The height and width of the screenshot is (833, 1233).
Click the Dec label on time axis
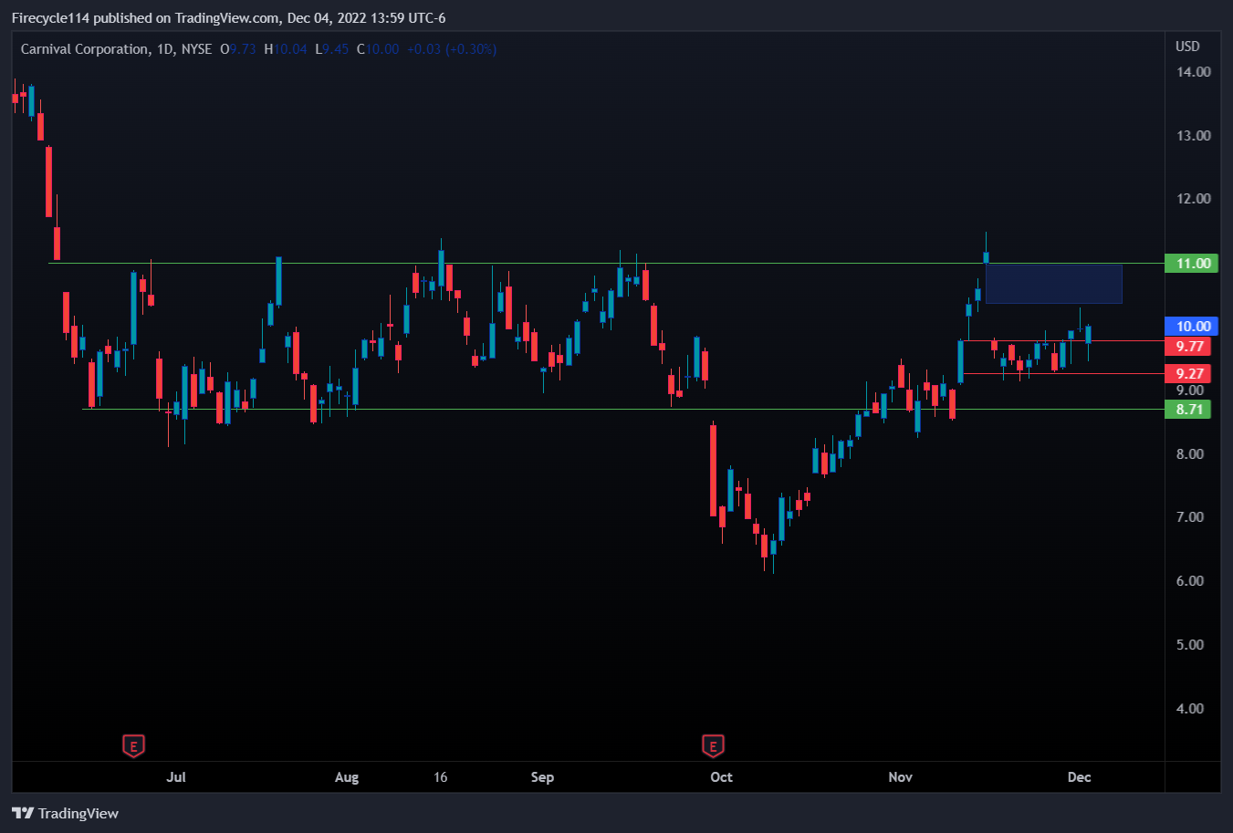tap(1079, 777)
